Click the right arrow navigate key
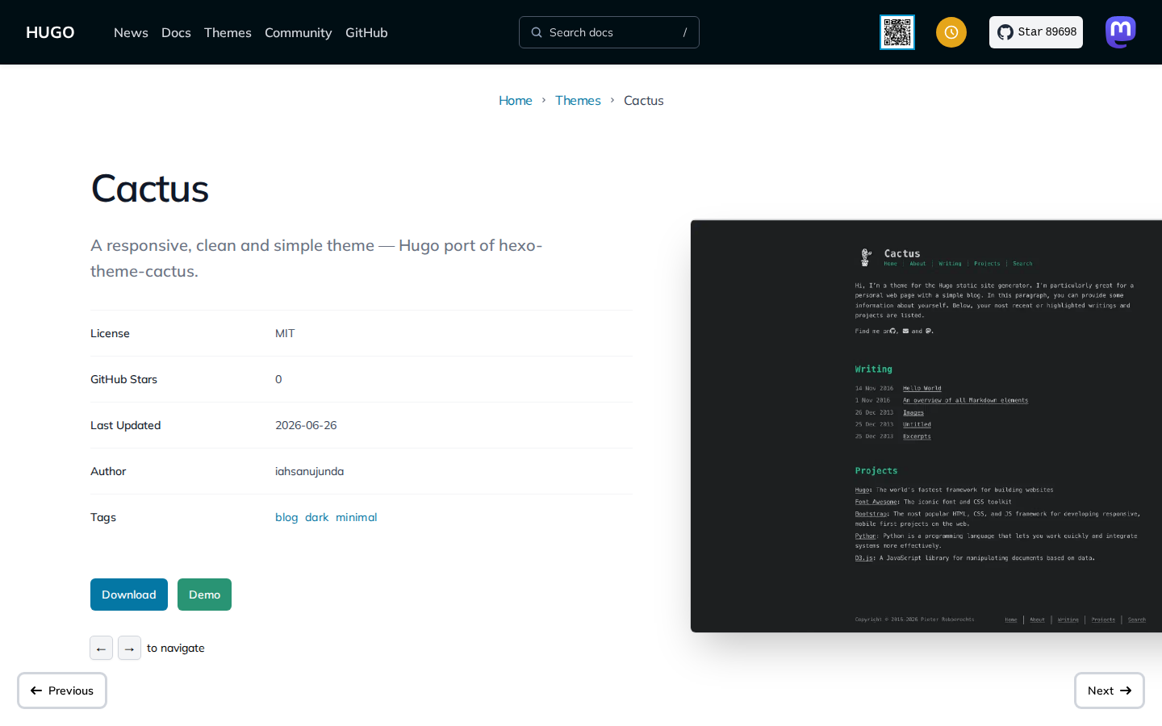Viewport: 1162px width, 726px height. point(129,648)
